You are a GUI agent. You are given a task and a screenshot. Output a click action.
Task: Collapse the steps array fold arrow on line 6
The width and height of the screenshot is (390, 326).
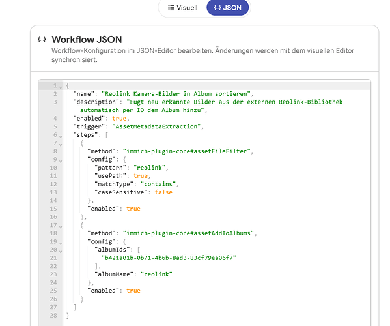pos(61,136)
